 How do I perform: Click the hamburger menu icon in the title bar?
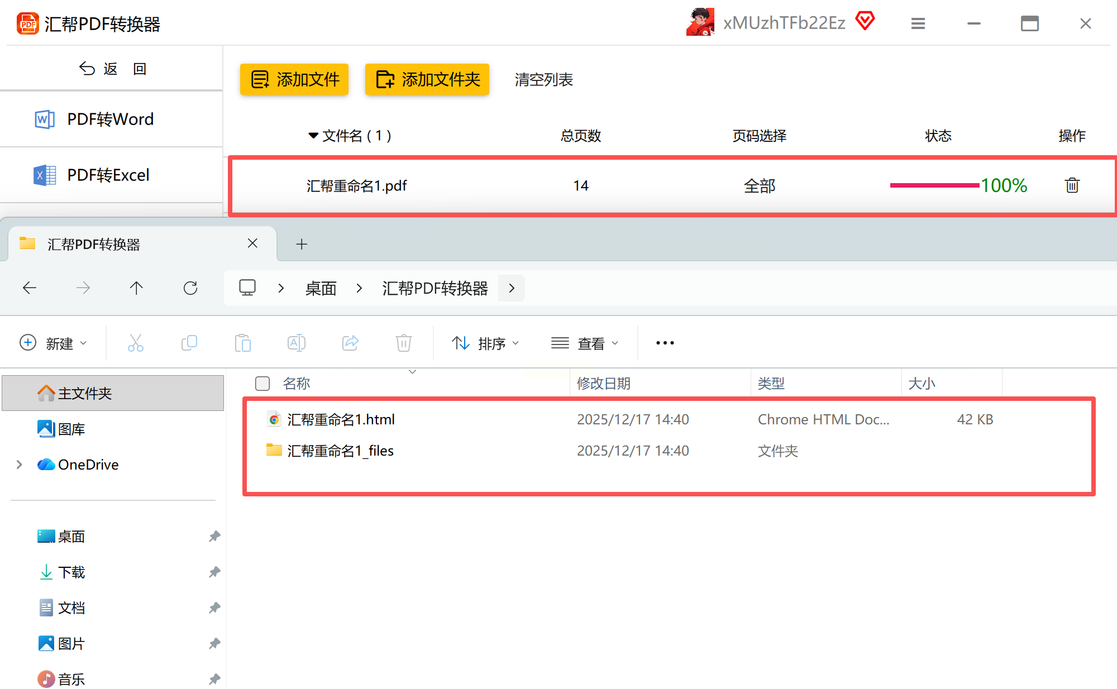pyautogui.click(x=918, y=23)
